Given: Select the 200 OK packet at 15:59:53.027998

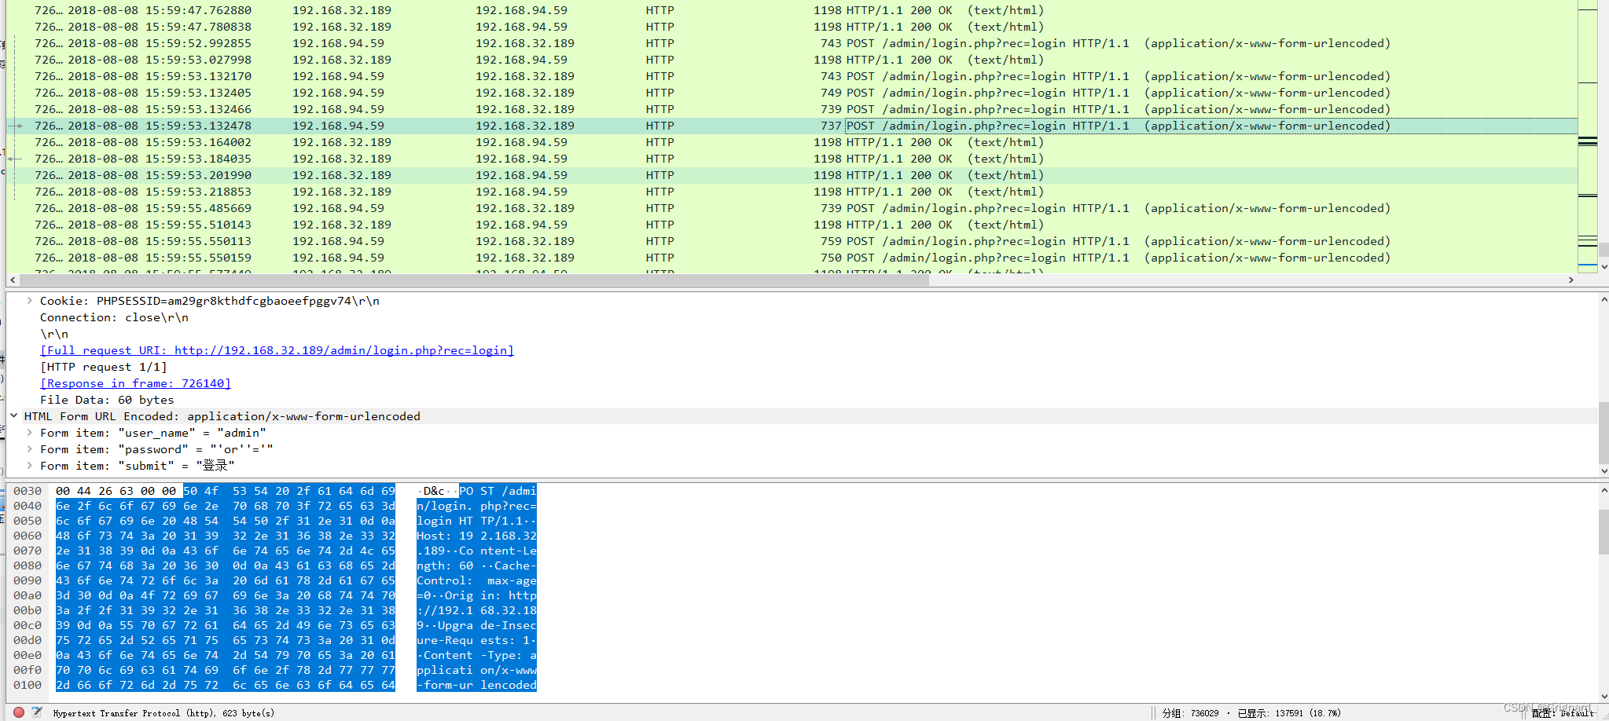Looking at the screenshot, I should point(792,60).
